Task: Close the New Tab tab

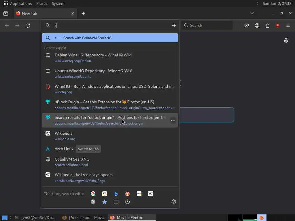Action: point(72,13)
